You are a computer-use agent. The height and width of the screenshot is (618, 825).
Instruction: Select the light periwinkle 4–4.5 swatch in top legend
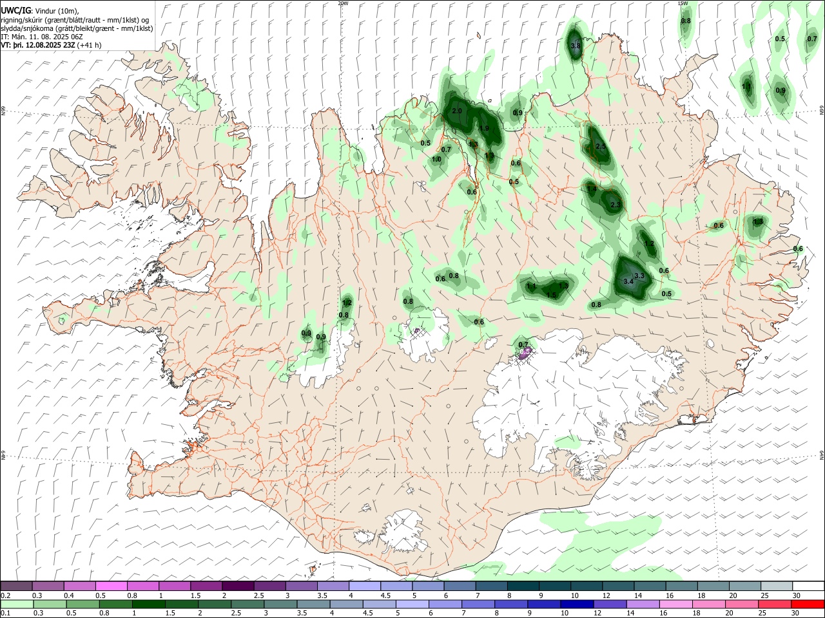pyautogui.click(x=365, y=586)
